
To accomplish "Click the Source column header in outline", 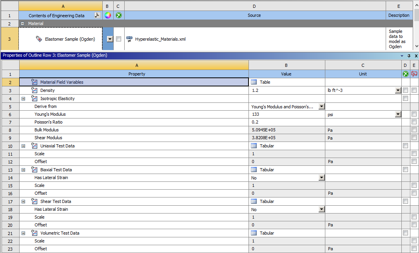I will coord(255,15).
